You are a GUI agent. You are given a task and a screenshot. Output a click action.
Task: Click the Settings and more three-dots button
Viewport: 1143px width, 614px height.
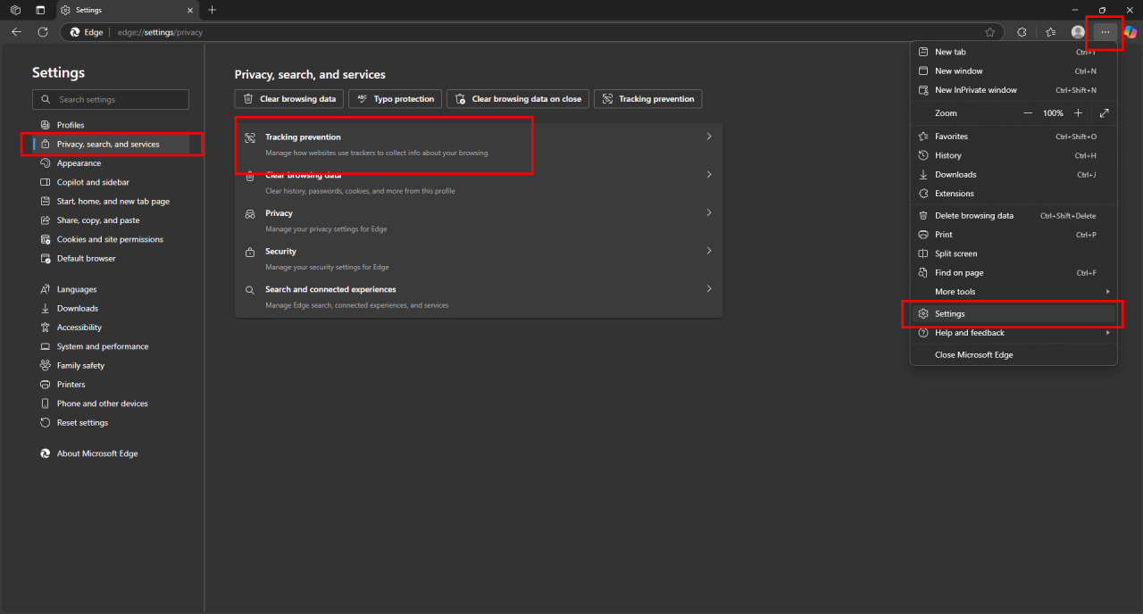(x=1105, y=32)
